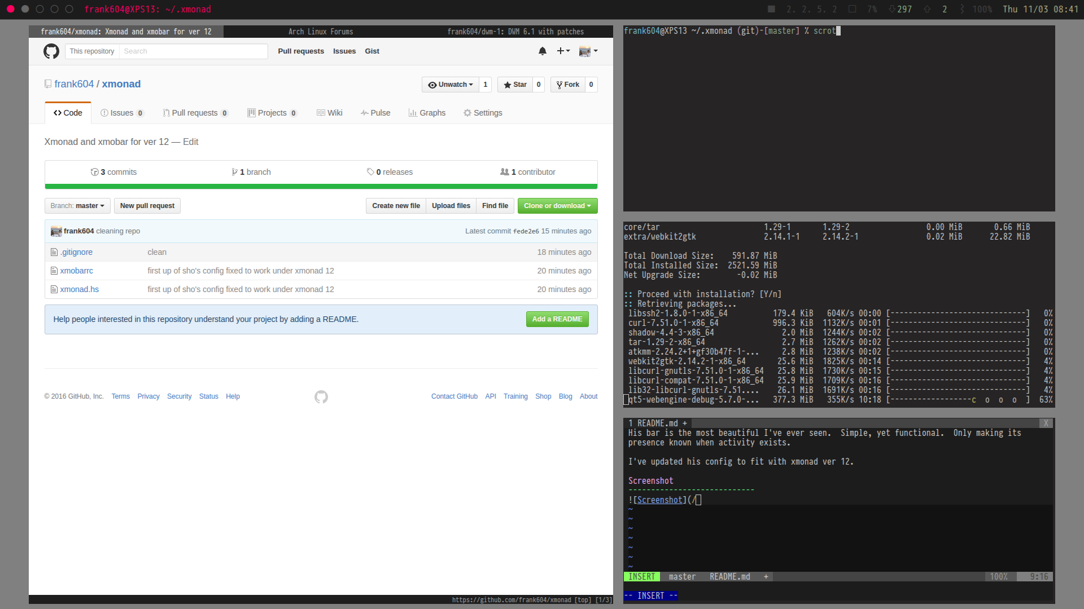
Task: Click the frank604 avatar in commit row
Action: tap(56, 231)
